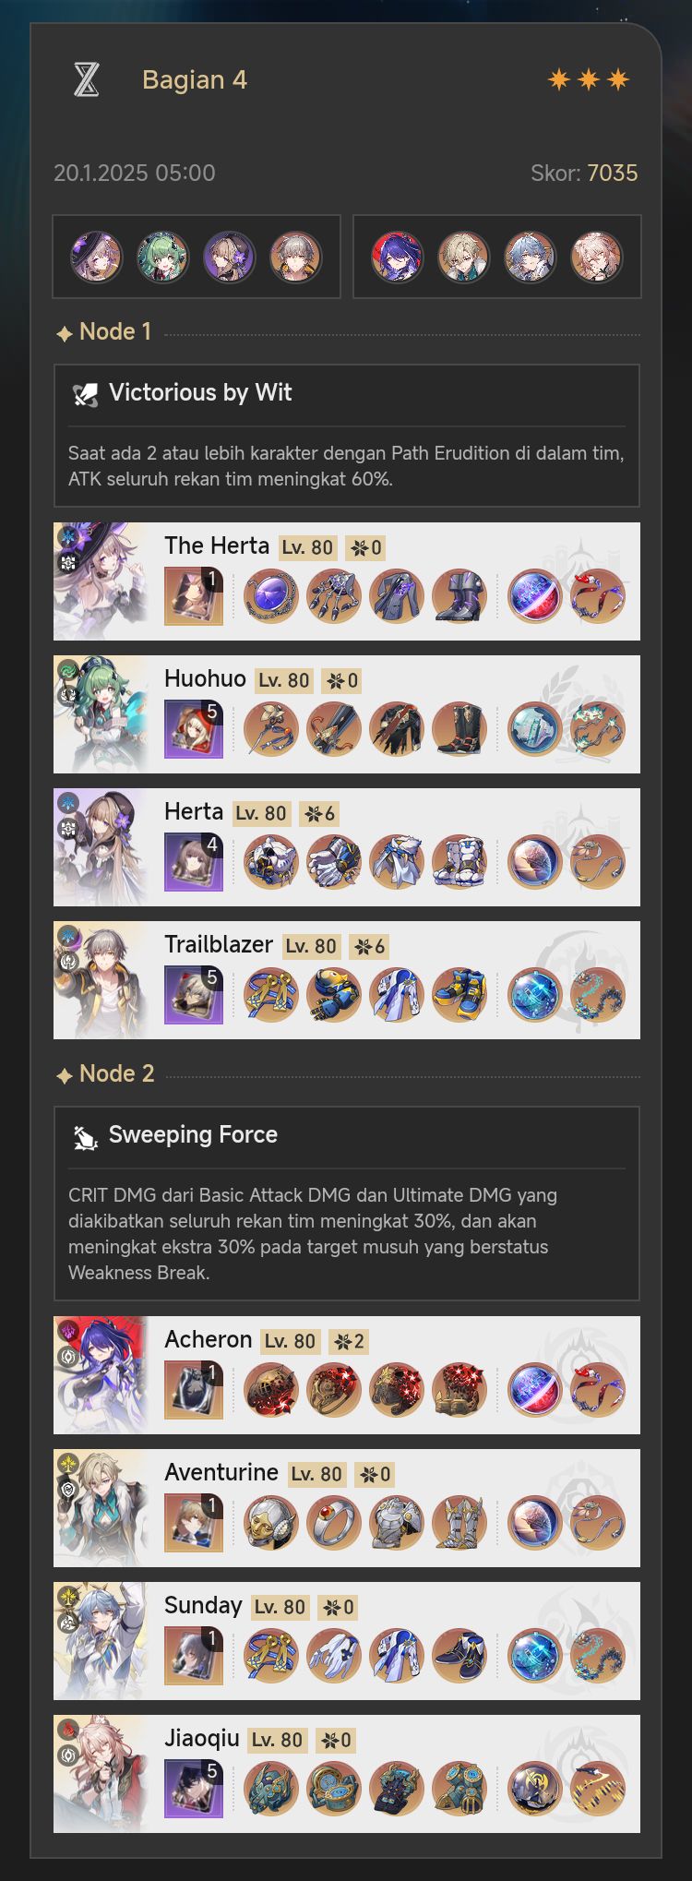
Task: Select Acheron avatar in second team box
Action: click(x=397, y=257)
